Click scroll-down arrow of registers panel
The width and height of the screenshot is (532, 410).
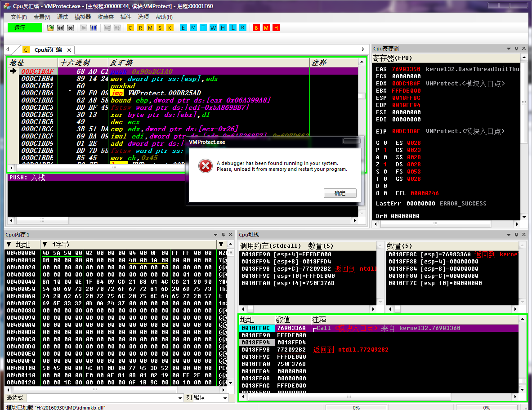[524, 217]
